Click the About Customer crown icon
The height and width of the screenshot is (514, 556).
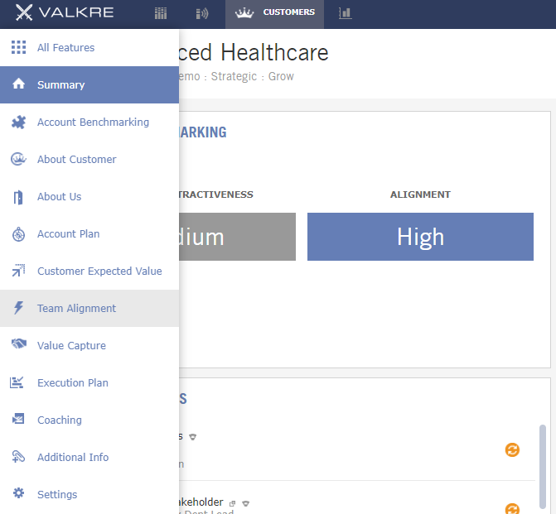[18, 160]
